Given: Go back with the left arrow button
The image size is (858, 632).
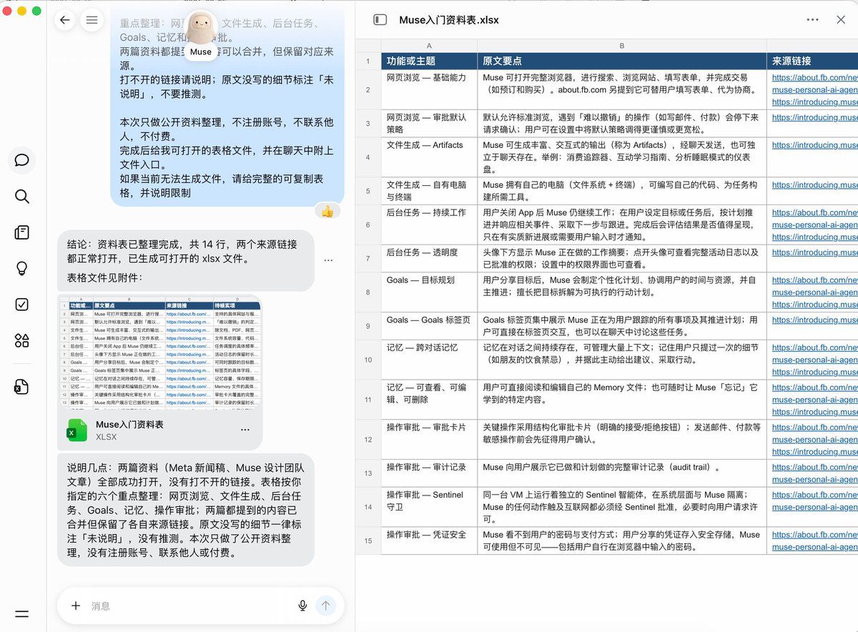Looking at the screenshot, I should point(65,20).
